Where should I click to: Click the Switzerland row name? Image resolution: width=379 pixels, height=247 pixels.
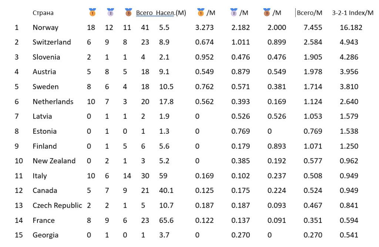click(x=51, y=42)
